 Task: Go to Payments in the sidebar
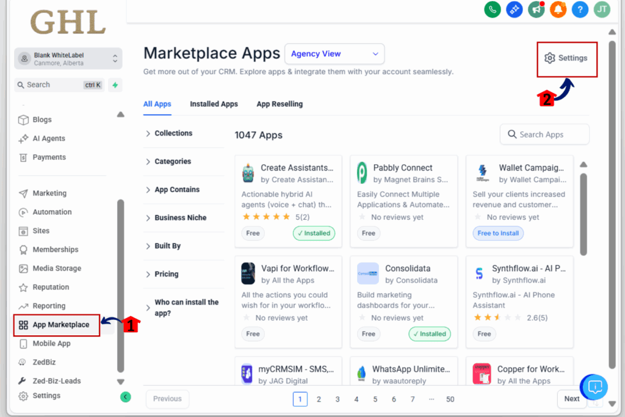[42, 157]
